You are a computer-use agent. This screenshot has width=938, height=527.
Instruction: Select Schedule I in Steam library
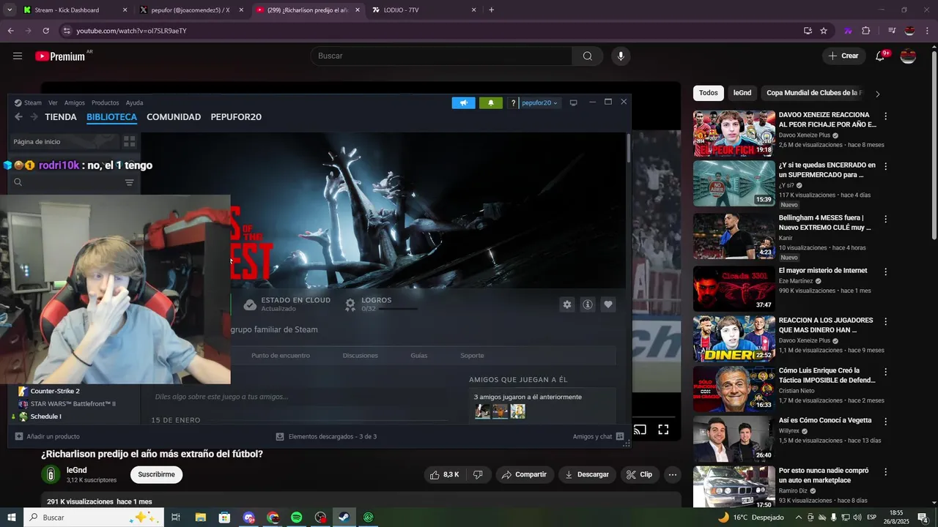[45, 416]
